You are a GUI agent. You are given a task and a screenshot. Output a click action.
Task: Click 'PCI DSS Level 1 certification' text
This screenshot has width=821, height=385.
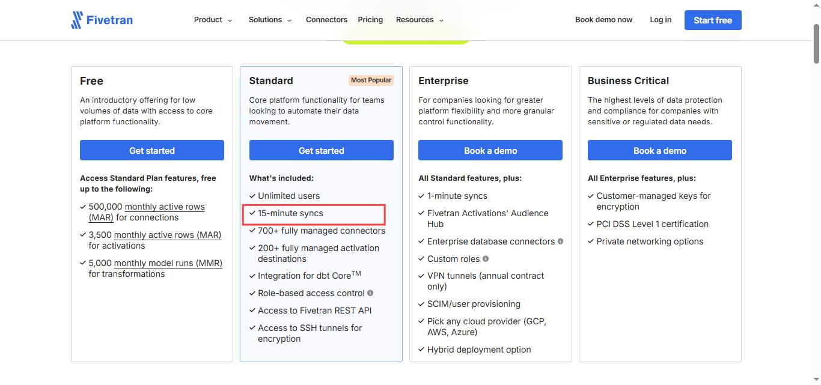pos(653,224)
